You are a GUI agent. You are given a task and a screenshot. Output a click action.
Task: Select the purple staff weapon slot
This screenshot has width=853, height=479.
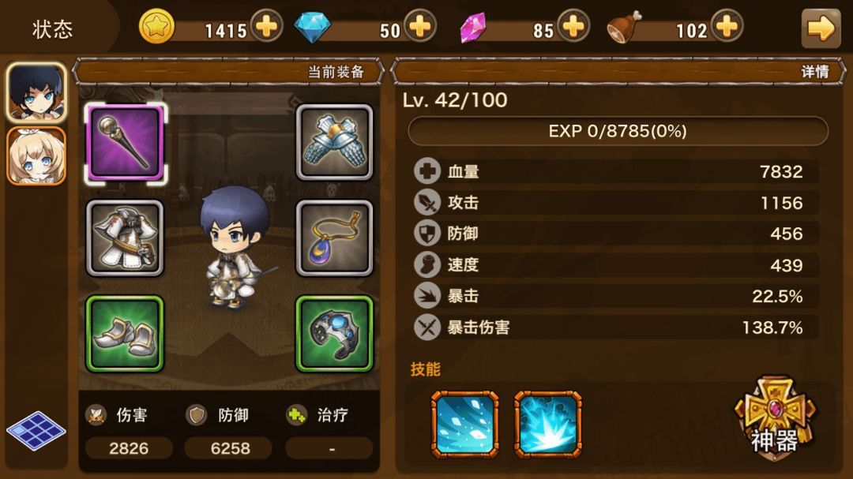tap(125, 143)
